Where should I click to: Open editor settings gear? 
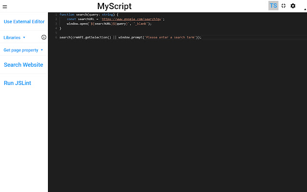pos(293,6)
